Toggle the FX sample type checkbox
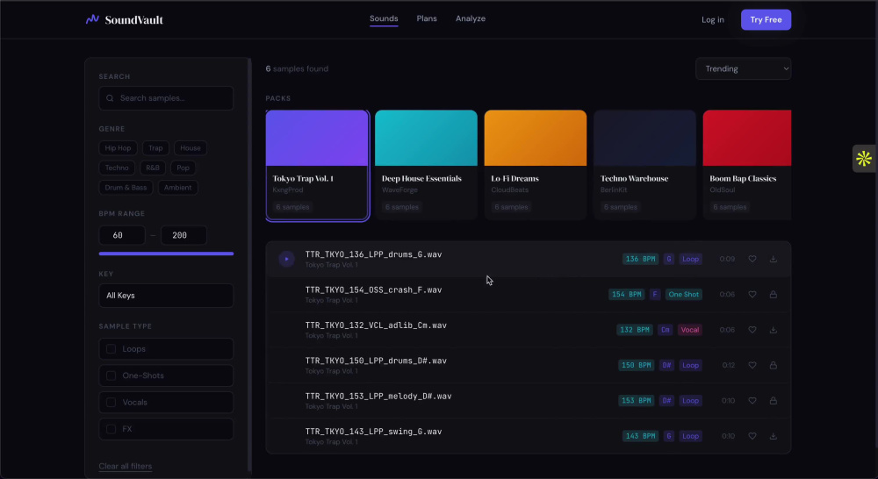Viewport: 878px width, 479px height. tap(111, 429)
